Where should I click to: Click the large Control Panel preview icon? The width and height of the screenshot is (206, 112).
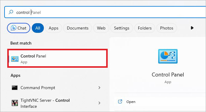[x=168, y=56]
